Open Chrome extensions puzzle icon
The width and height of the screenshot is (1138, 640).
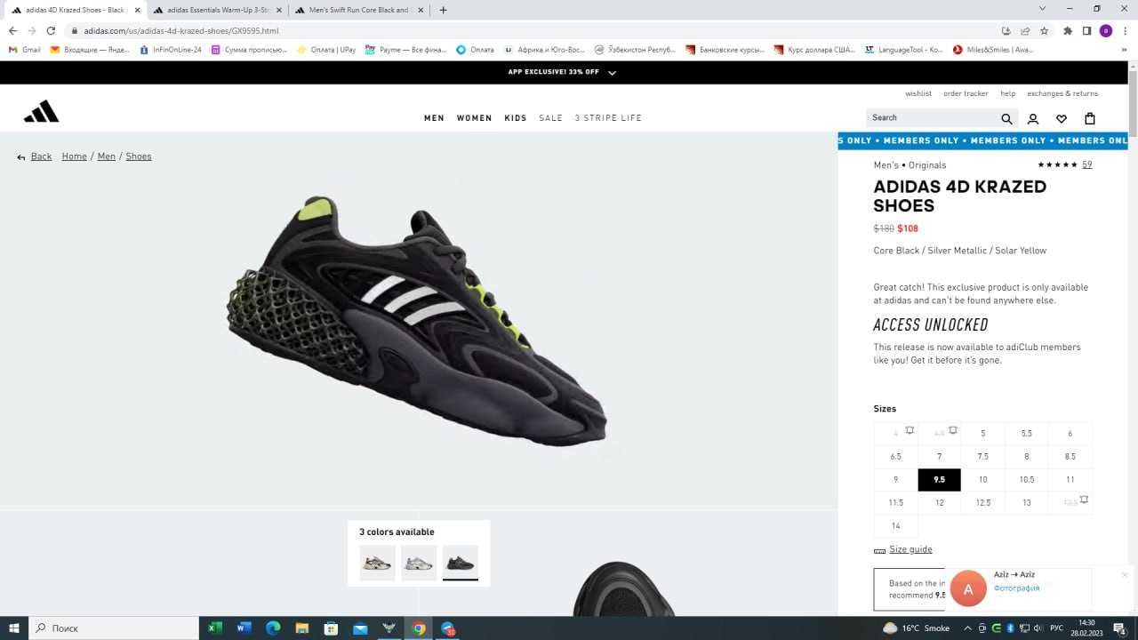[x=1068, y=30]
